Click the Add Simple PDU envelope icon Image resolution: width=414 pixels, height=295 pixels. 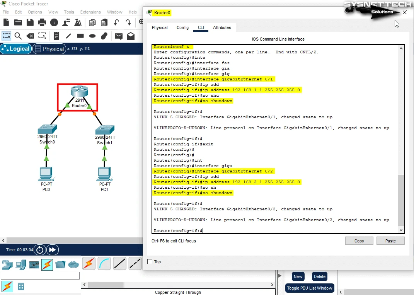(119, 36)
